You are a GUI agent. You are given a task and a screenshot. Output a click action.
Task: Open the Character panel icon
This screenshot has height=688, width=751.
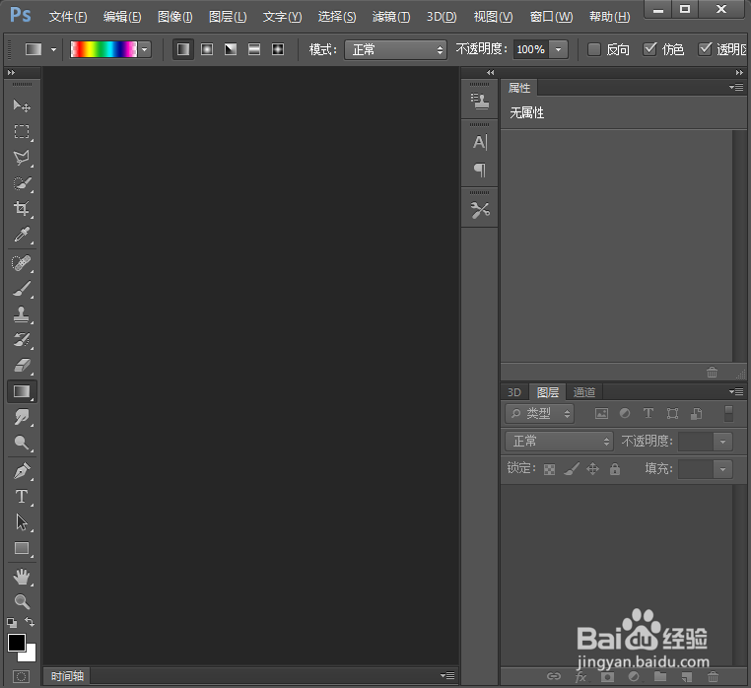(480, 142)
